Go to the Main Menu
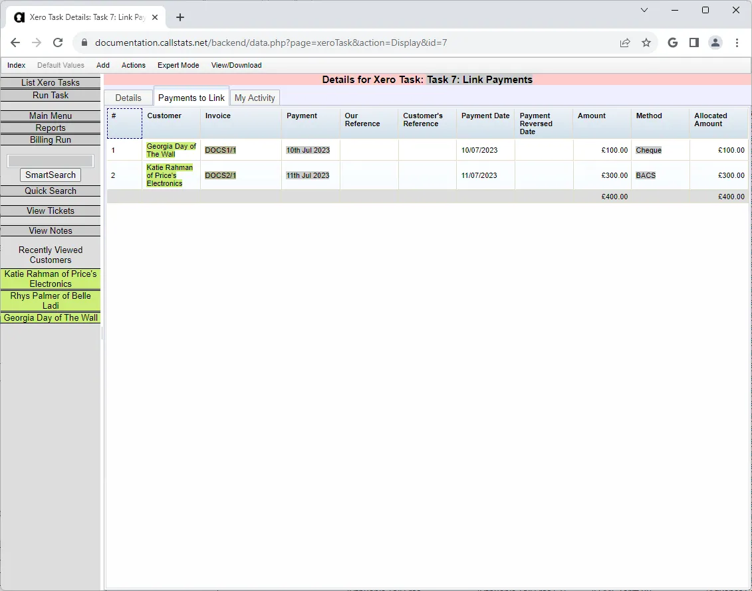This screenshot has width=752, height=591. (51, 116)
